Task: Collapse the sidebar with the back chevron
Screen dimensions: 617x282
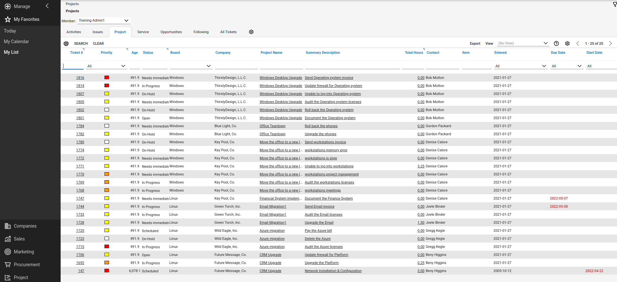Action: (x=47, y=6)
